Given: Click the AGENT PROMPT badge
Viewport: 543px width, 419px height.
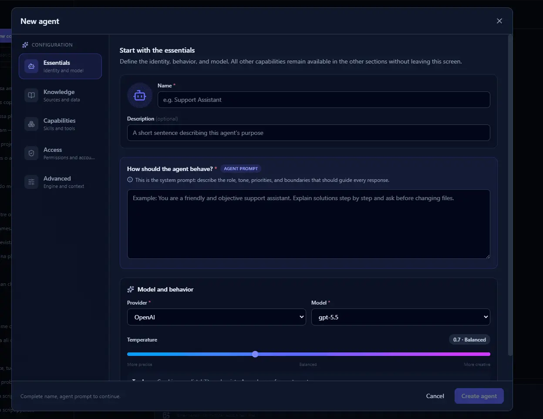Looking at the screenshot, I should pyautogui.click(x=241, y=169).
